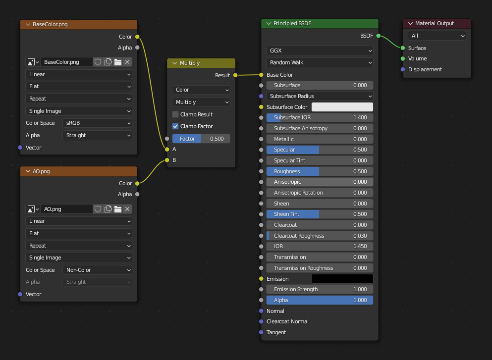Open AO.png Single Image source dropdown

(79, 257)
